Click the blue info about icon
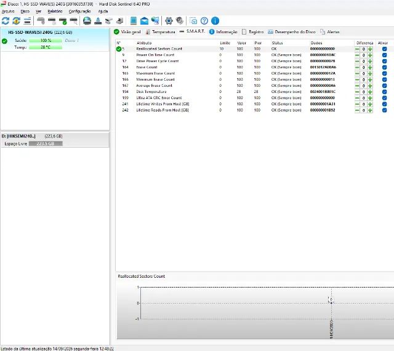This screenshot has width=394, height=351. pyautogui.click(x=215, y=21)
